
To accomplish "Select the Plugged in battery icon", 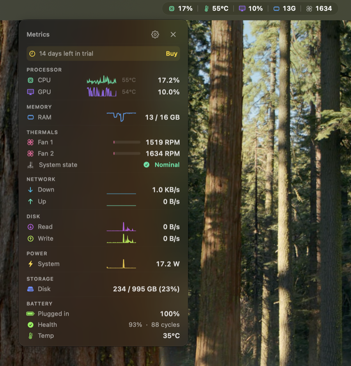I will pos(30,313).
